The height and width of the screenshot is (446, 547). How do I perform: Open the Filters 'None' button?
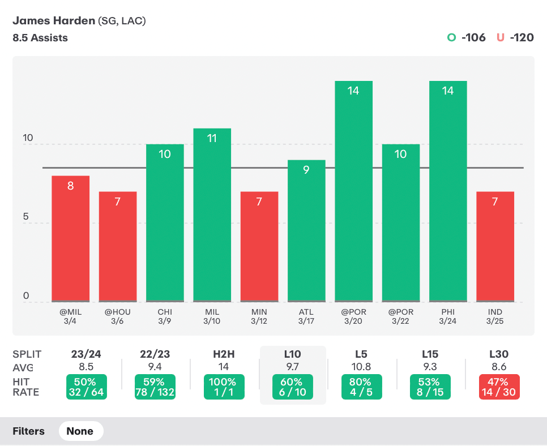click(81, 431)
